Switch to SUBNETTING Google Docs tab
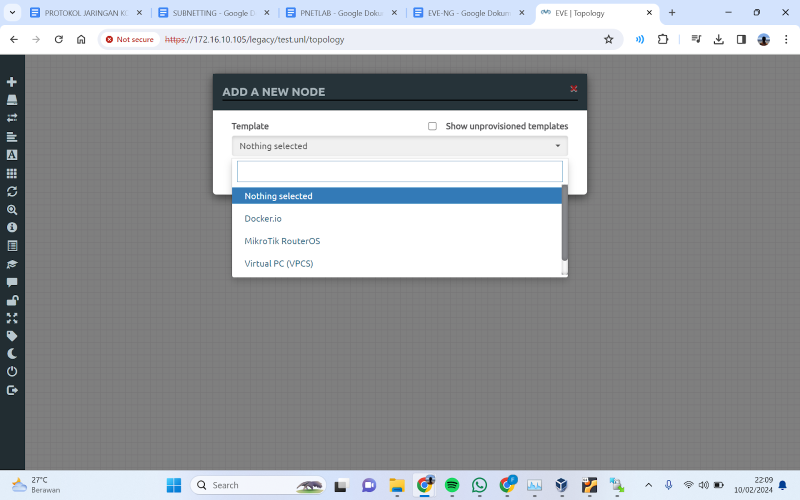This screenshot has height=500, width=800. point(214,13)
